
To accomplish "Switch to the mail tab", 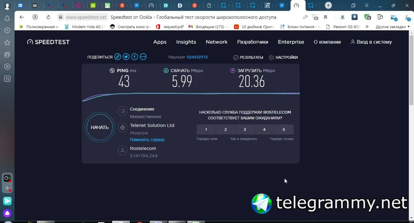I will pyautogui.click(x=20, y=5).
